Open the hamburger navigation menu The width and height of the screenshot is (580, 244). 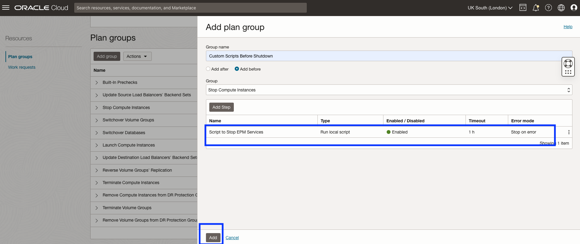click(x=6, y=8)
